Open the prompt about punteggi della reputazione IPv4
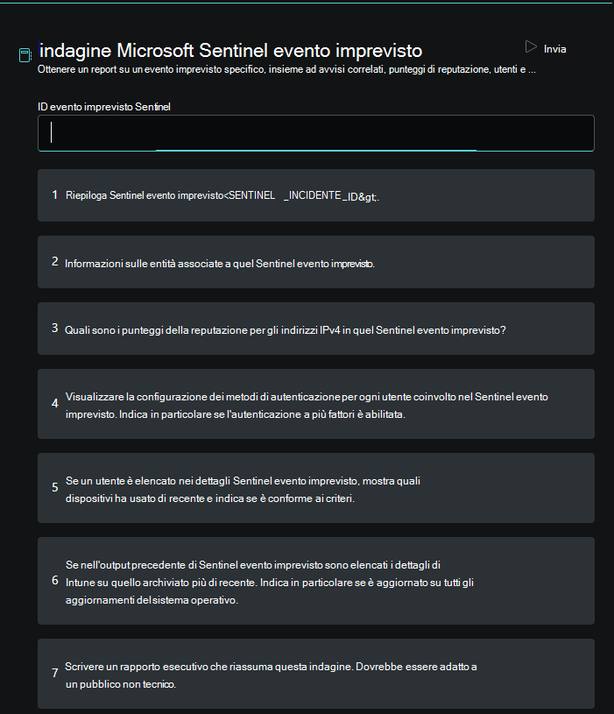 [x=316, y=329]
